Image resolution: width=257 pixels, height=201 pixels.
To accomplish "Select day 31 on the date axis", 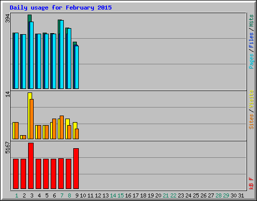I will (241, 195).
